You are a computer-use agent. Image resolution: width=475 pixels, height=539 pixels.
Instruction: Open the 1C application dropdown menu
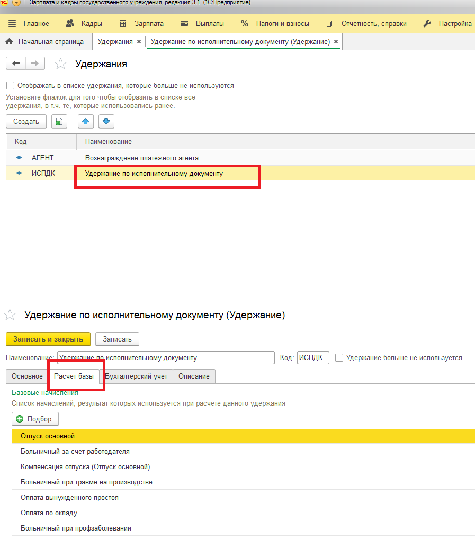tap(16, 3)
